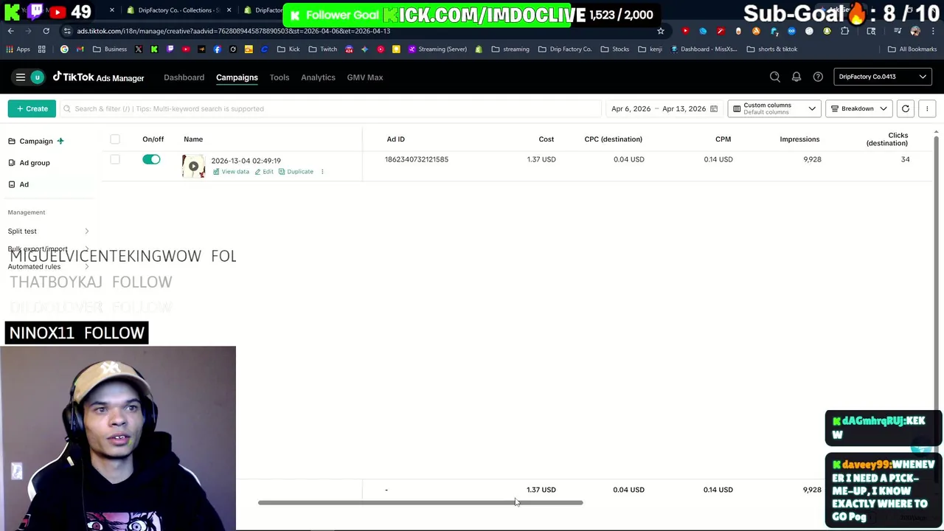Open the X (Twitter) bookmark icon

pos(139,49)
